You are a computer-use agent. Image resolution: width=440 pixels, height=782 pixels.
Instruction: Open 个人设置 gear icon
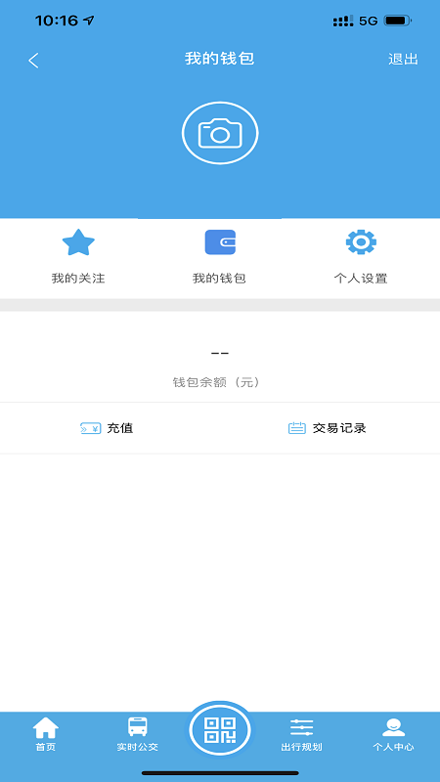click(361, 241)
